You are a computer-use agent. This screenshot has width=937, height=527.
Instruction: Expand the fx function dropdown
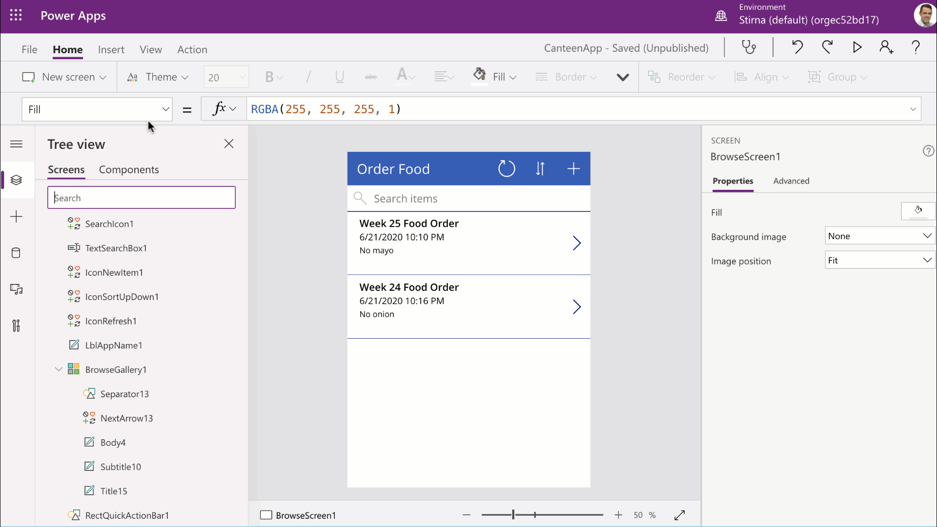(x=224, y=109)
